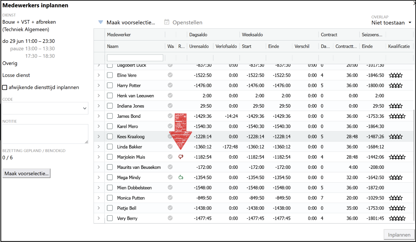This screenshot has height=242, width=416.
Task: Tick the checkbox for Indiana Jones
Action: coord(110,106)
